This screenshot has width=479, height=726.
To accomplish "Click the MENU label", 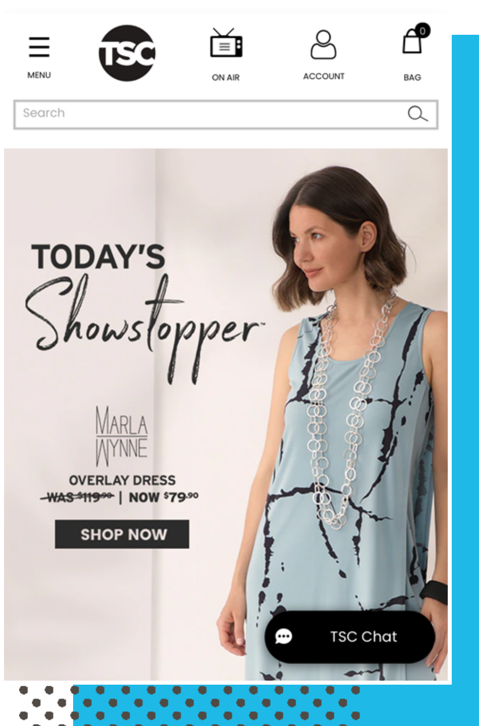I will click(x=39, y=75).
